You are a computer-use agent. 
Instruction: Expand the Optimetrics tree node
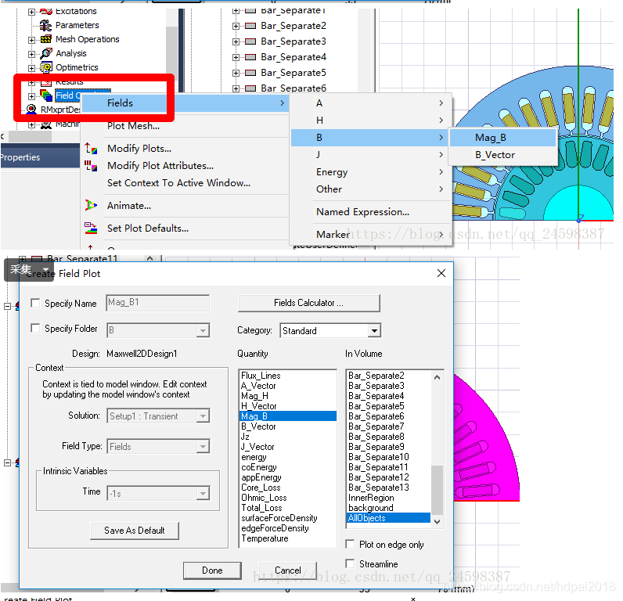tap(31, 68)
